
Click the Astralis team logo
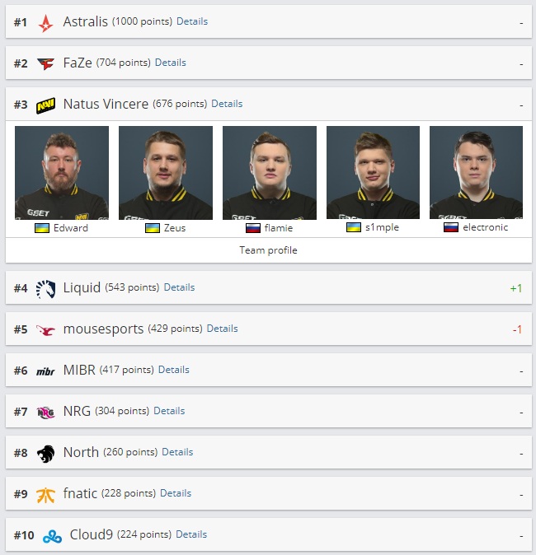click(45, 23)
